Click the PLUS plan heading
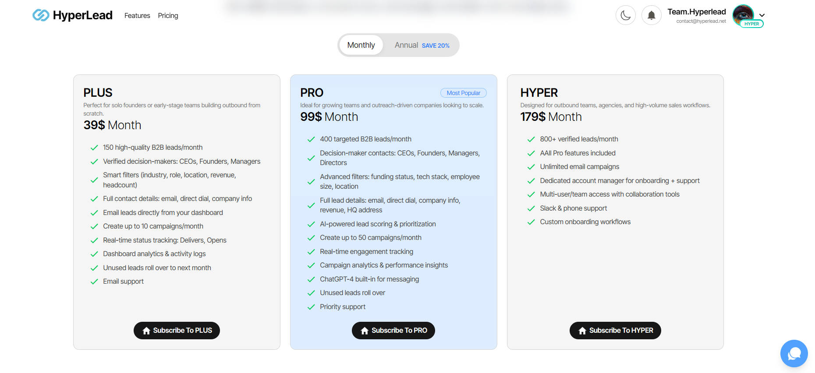The image size is (815, 373). coord(98,93)
